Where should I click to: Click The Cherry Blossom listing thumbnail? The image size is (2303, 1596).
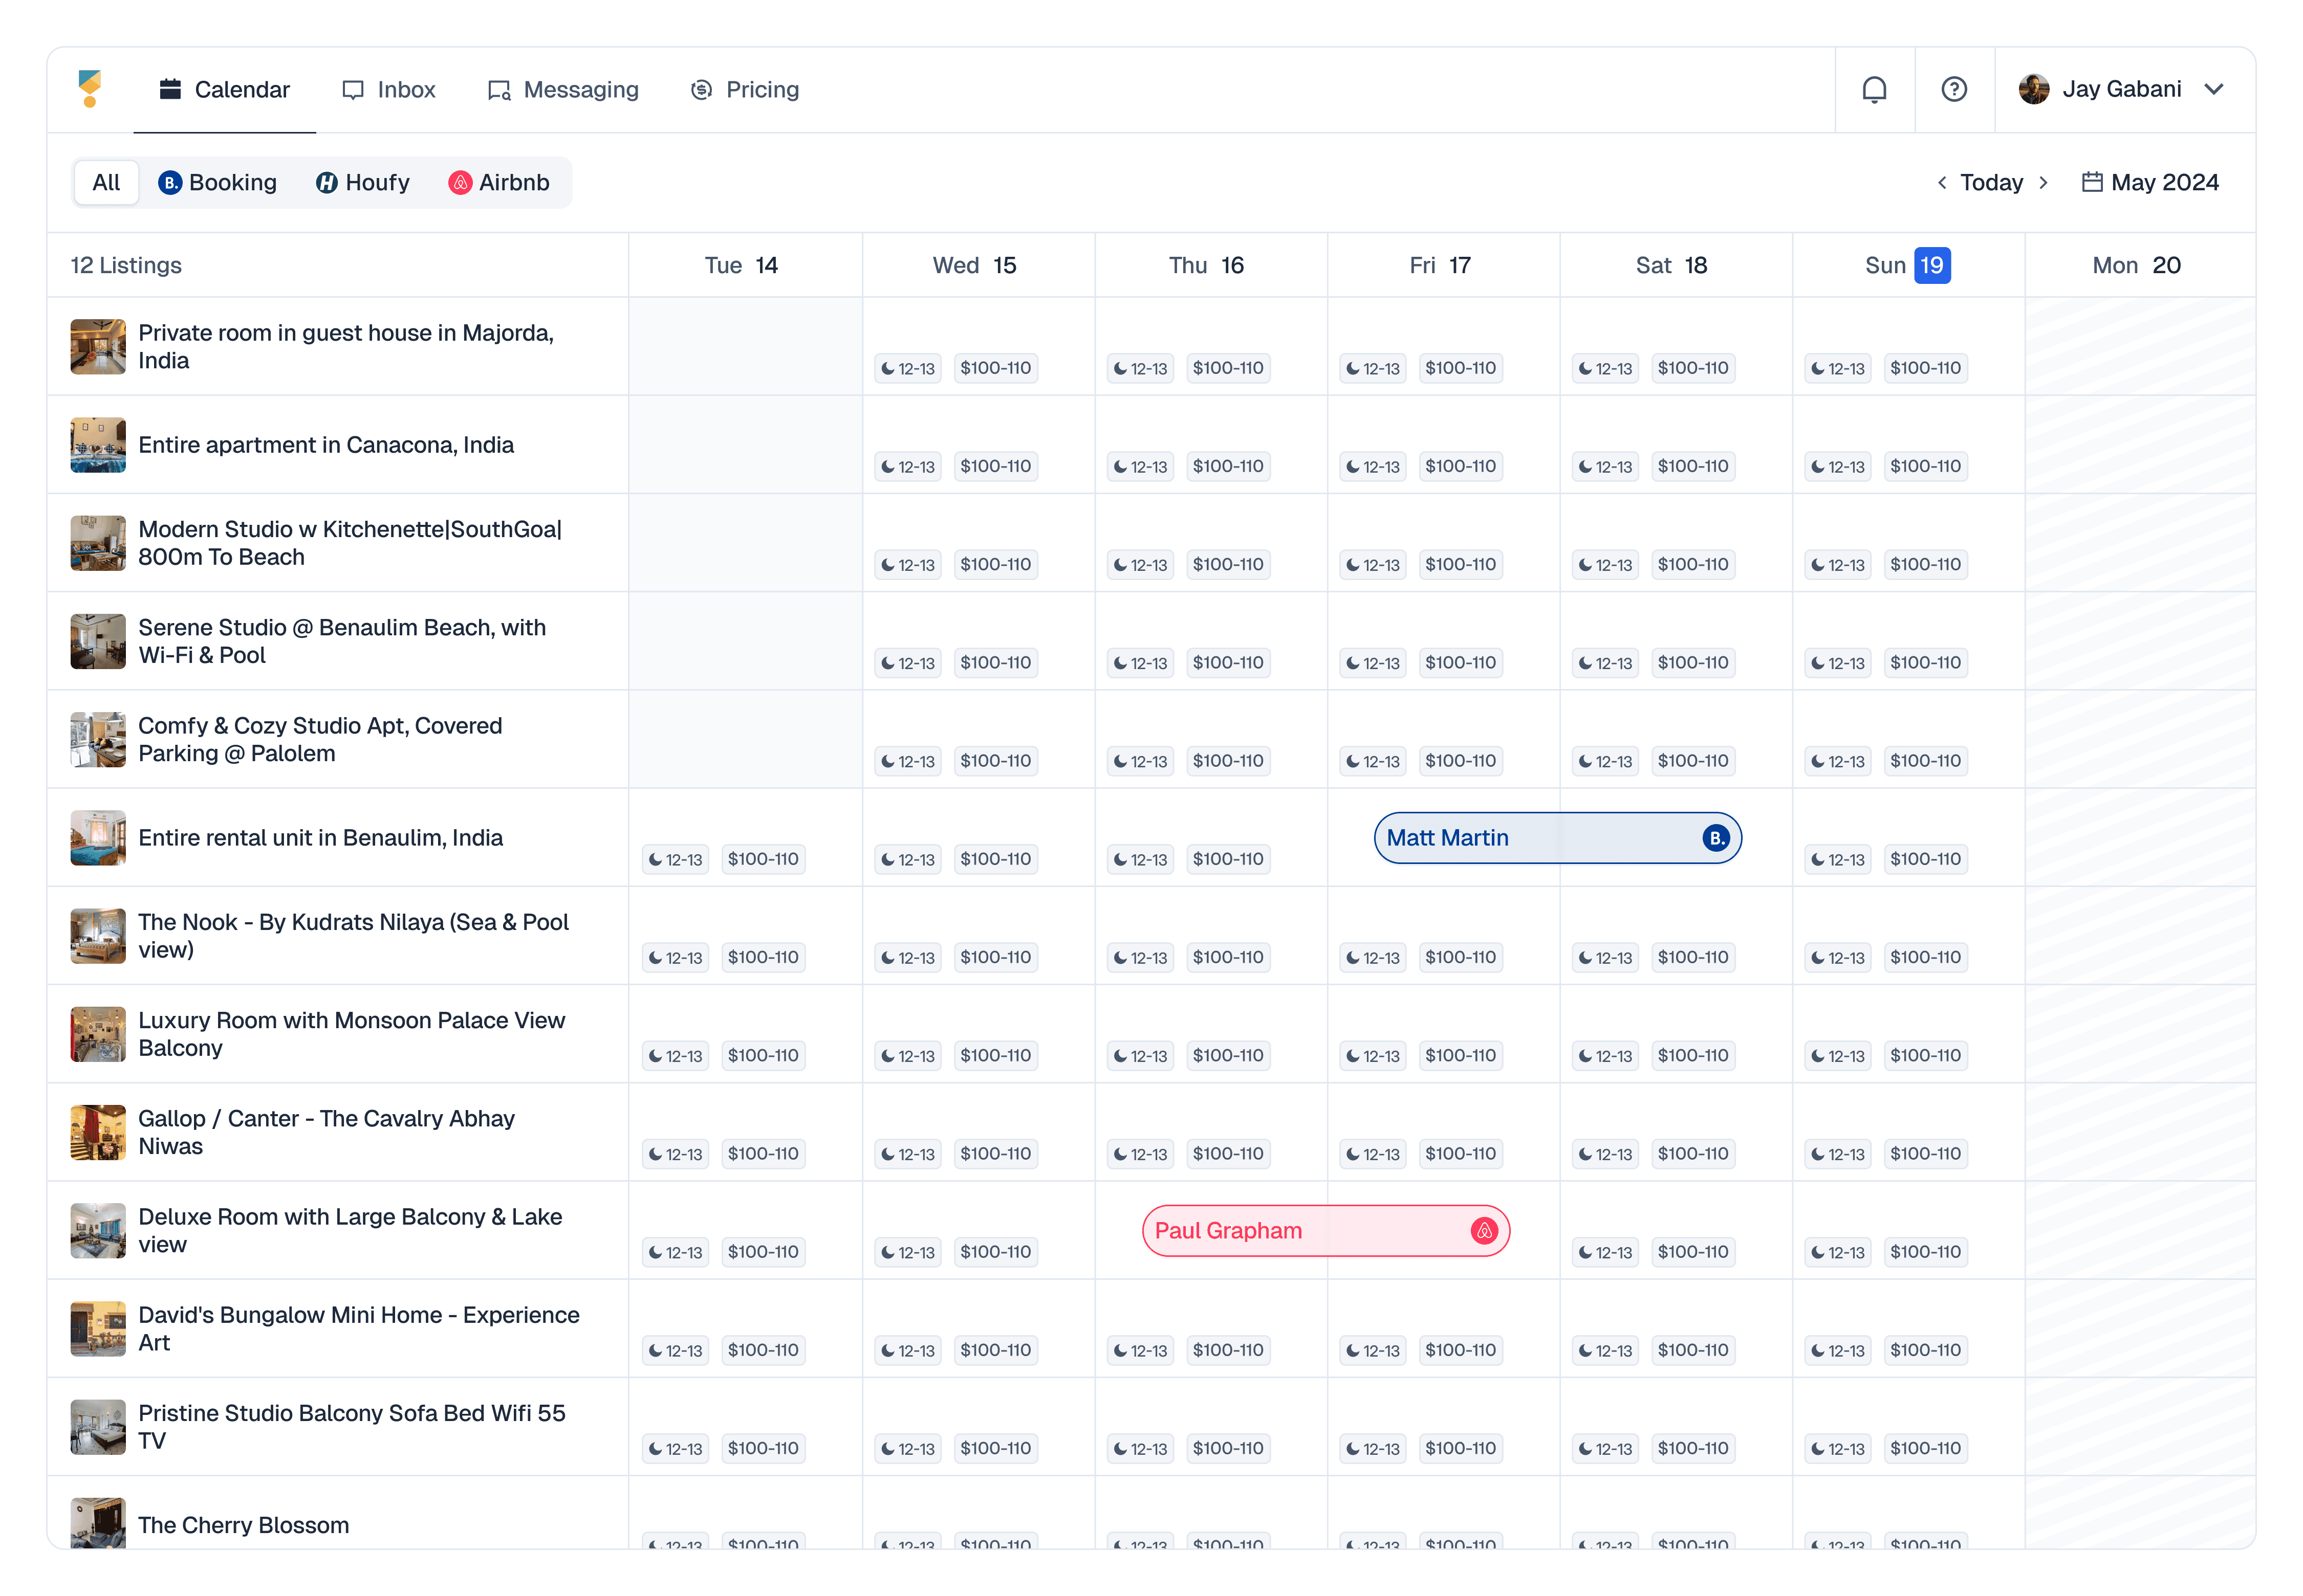tap(98, 1523)
